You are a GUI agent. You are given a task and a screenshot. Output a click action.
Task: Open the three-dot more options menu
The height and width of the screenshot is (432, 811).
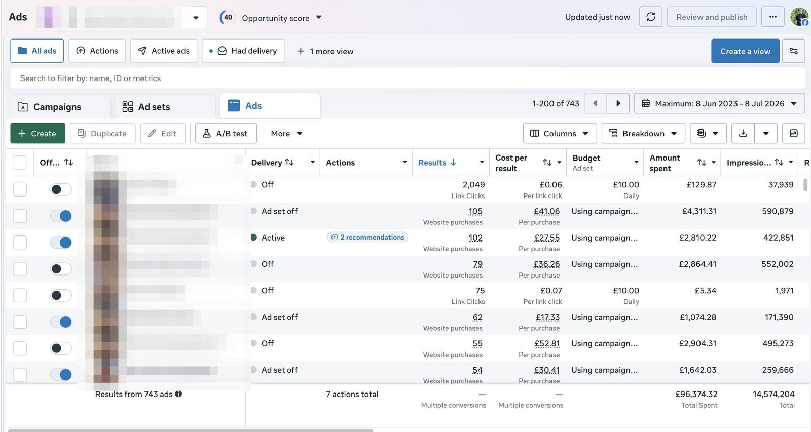772,17
